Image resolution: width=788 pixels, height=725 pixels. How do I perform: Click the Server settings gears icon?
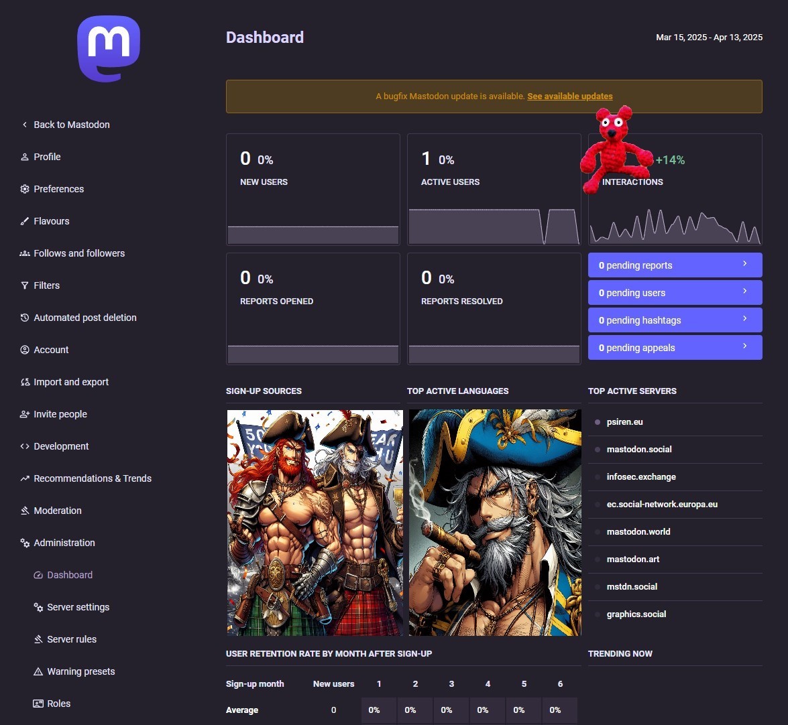coord(38,607)
